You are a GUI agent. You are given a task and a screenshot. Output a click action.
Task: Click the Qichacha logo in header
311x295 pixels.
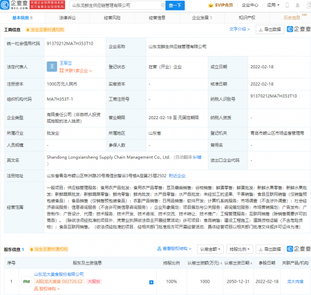[x=14, y=5]
